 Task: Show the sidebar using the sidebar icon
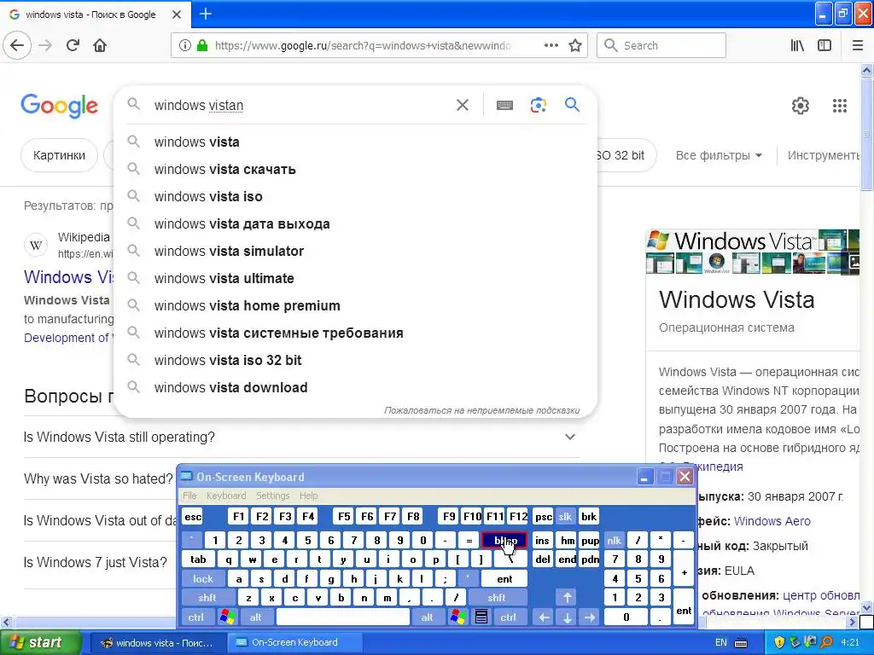point(824,46)
